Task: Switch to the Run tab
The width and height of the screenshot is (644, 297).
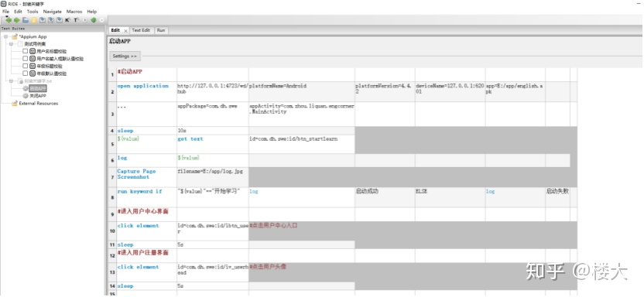Action: point(161,30)
